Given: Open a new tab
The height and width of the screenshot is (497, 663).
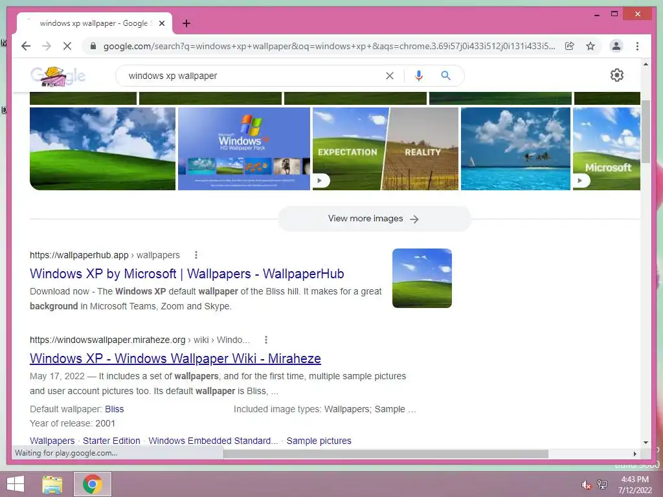Looking at the screenshot, I should tap(186, 23).
